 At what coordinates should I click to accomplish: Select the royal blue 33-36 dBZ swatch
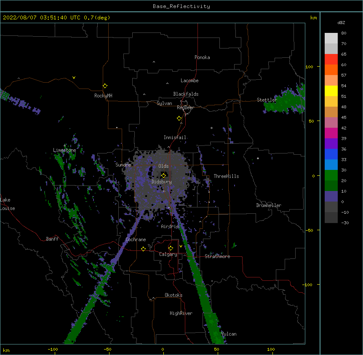[x=331, y=154]
